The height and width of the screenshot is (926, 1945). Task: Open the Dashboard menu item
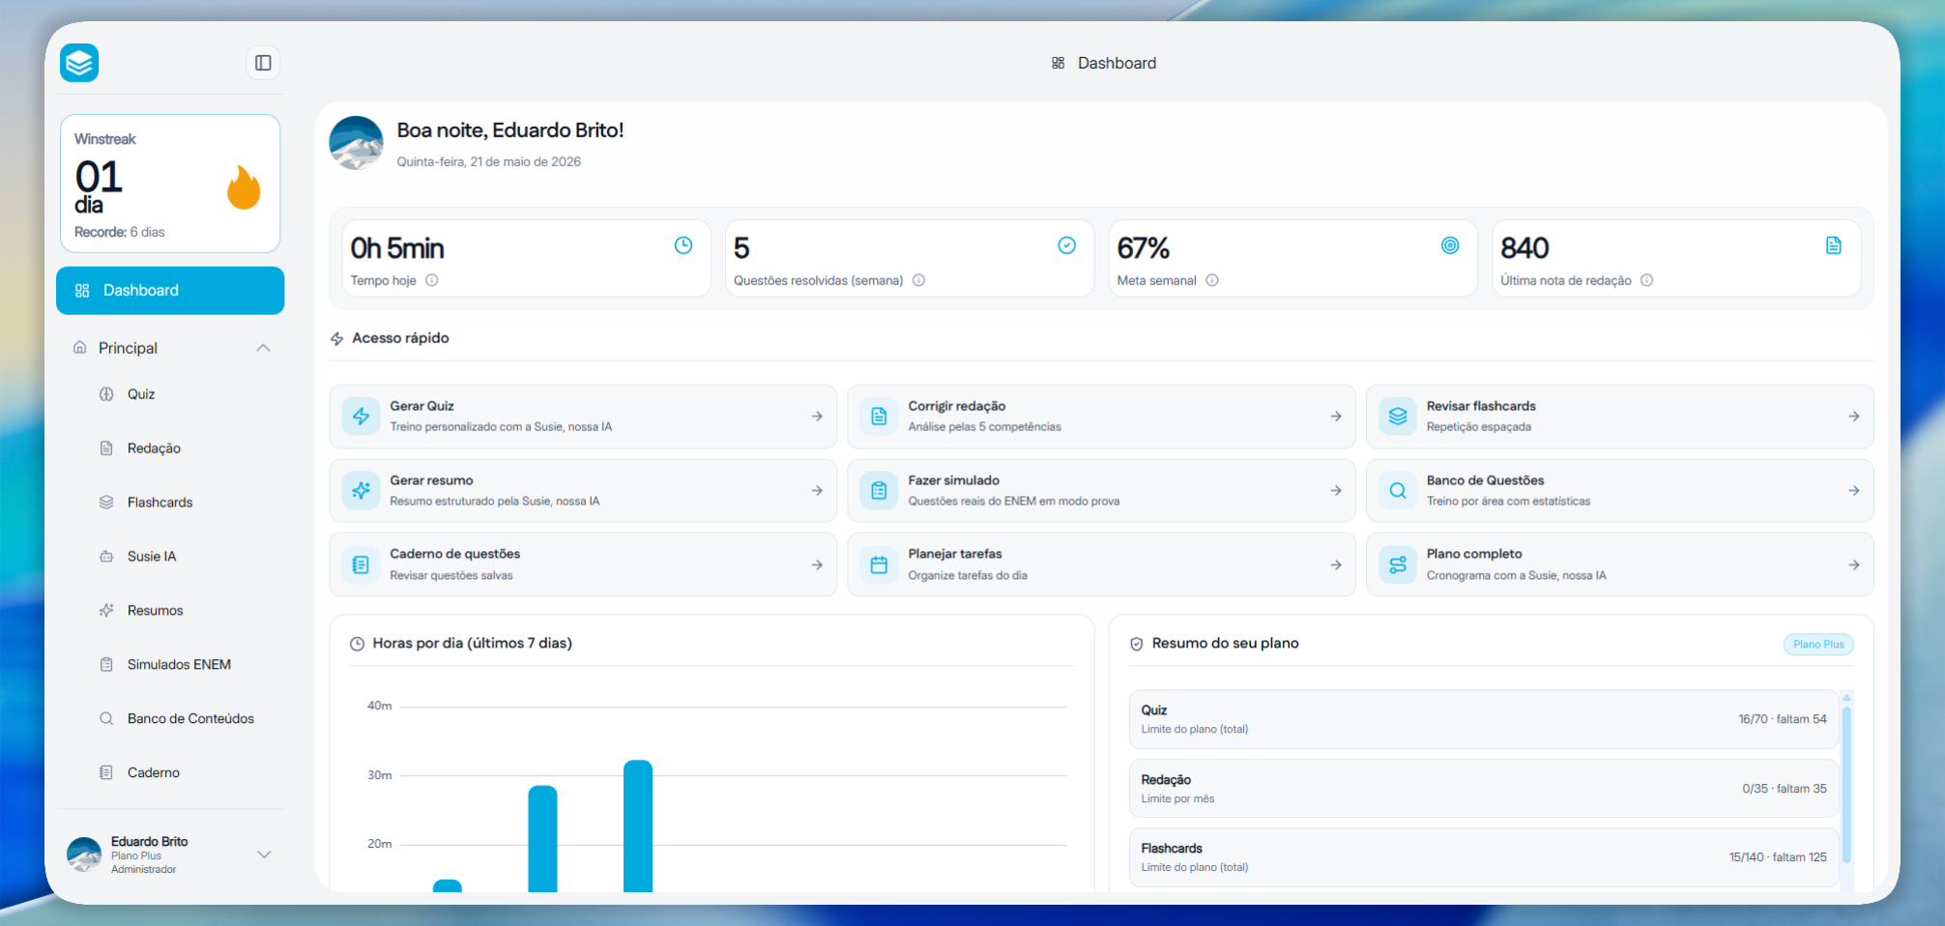click(170, 290)
